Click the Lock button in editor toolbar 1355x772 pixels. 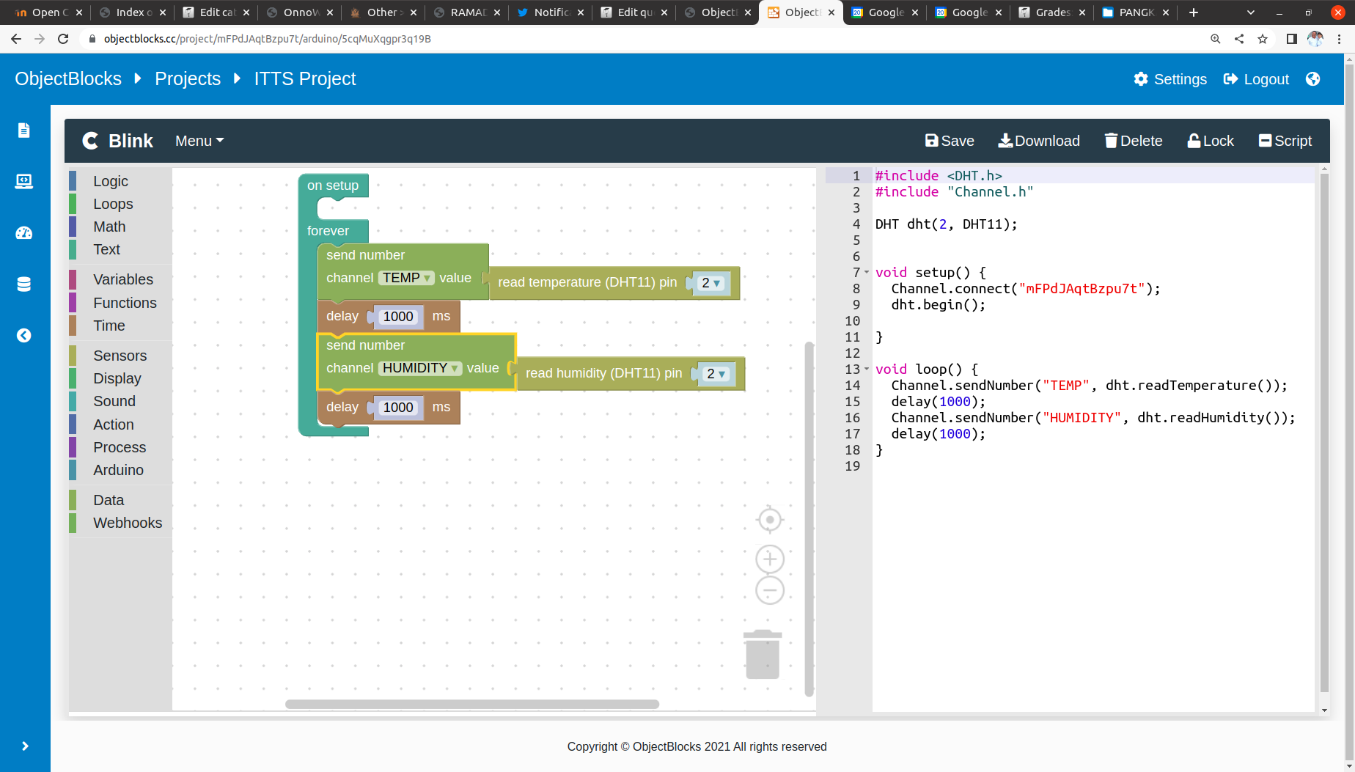(x=1211, y=141)
